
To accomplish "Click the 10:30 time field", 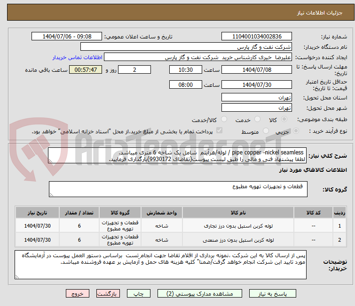I will [x=186, y=69].
